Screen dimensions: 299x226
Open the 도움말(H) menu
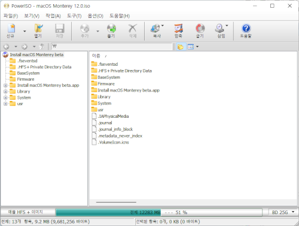[120, 16]
